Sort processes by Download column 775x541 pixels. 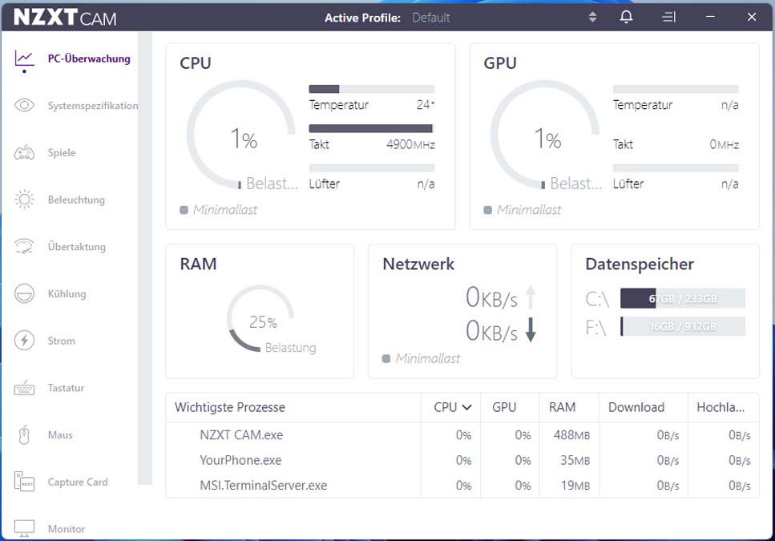pos(636,407)
